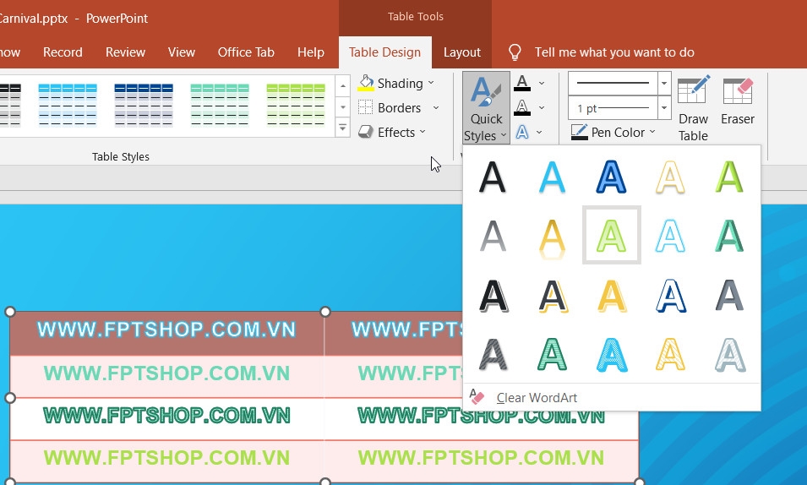Open the Borders dropdown
This screenshot has height=485, width=807.
(398, 107)
